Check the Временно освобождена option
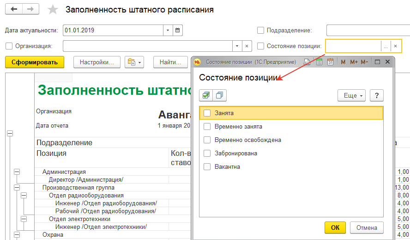Screen dimensions: 410x240 pos(207,140)
